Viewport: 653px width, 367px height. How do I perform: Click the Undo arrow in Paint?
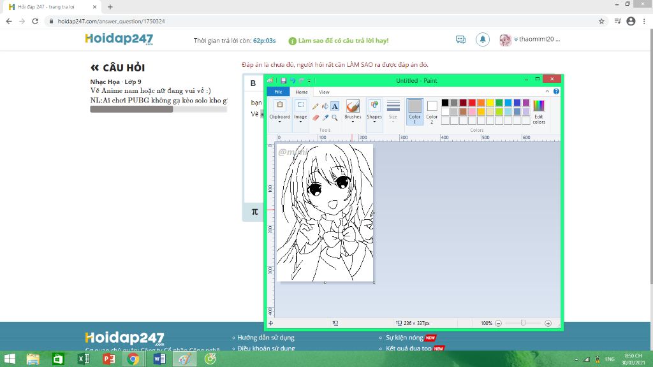click(292, 80)
